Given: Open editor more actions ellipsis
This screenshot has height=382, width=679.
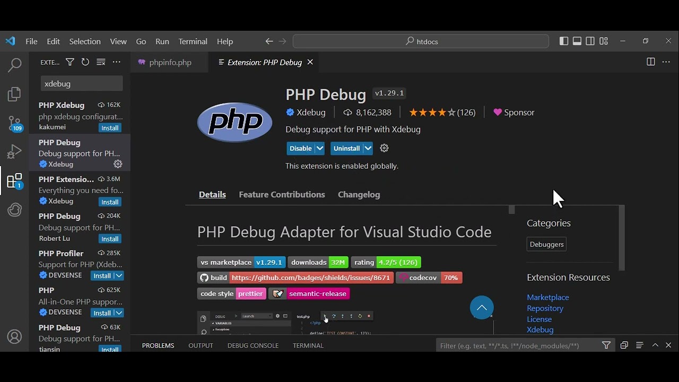Looking at the screenshot, I should tap(666, 62).
